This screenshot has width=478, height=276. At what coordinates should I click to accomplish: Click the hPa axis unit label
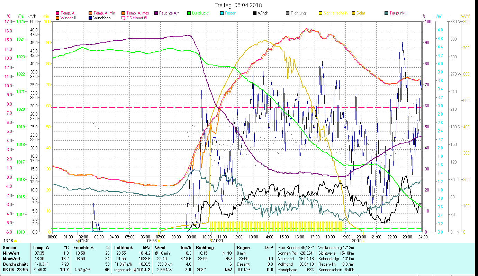(20, 16)
